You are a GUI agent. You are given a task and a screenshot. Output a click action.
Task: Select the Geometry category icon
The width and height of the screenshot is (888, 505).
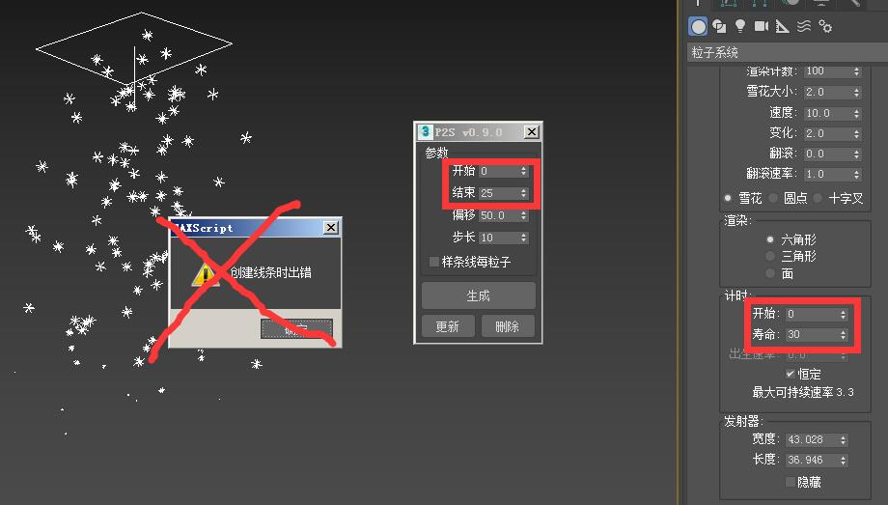coord(698,27)
